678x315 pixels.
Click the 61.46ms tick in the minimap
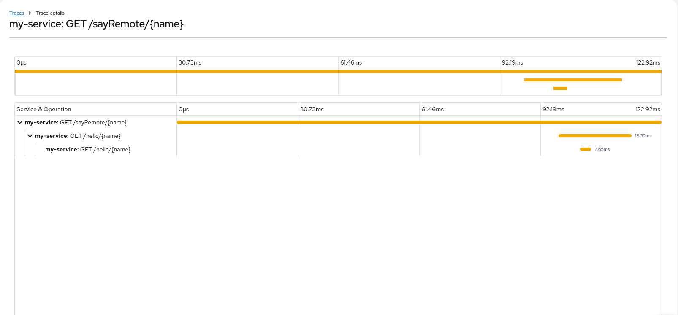[x=351, y=62]
